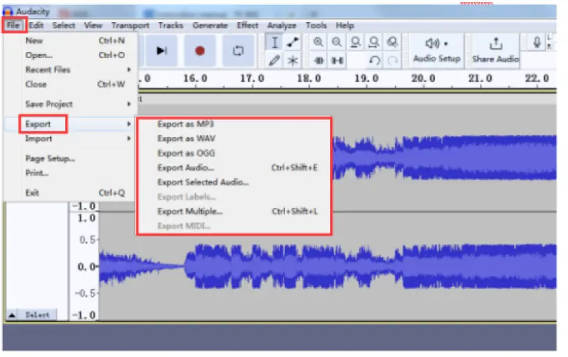The height and width of the screenshot is (357, 568).
Task: Choose Export as MP3
Action: (x=185, y=124)
